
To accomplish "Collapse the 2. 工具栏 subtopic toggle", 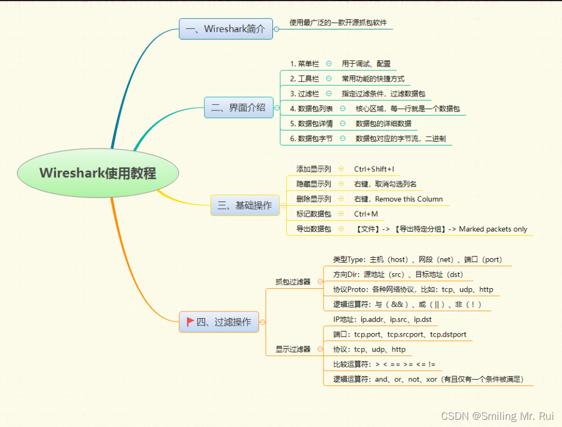I will (328, 79).
